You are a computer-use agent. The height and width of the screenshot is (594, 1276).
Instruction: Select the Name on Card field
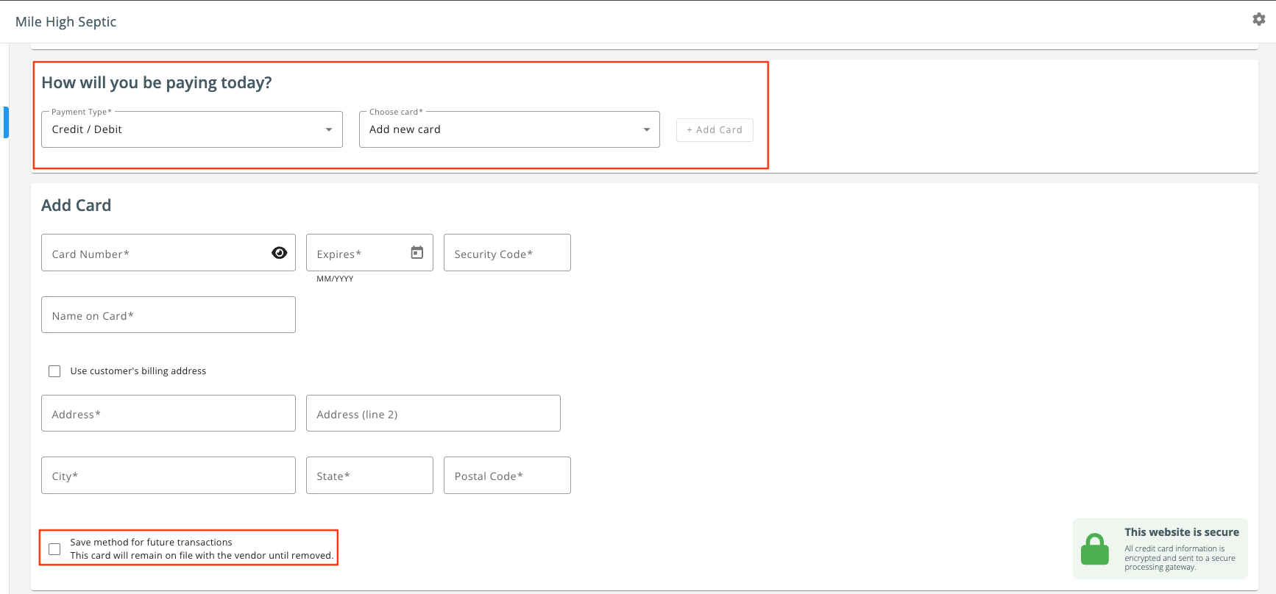point(169,315)
